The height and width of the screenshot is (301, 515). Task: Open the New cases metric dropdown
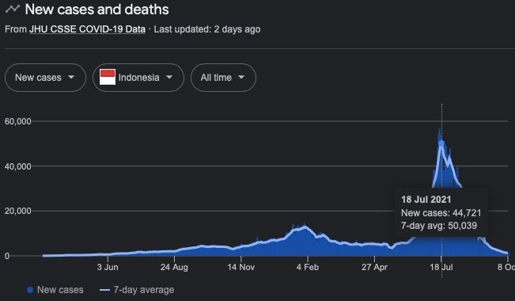45,78
